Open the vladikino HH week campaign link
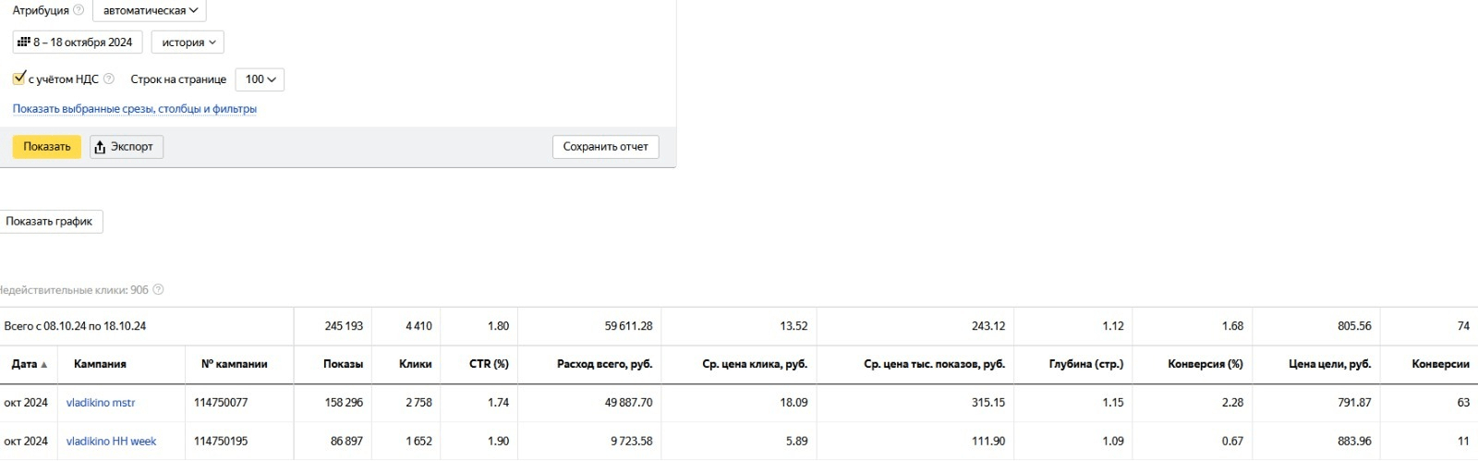1478x461 pixels. [x=111, y=442]
